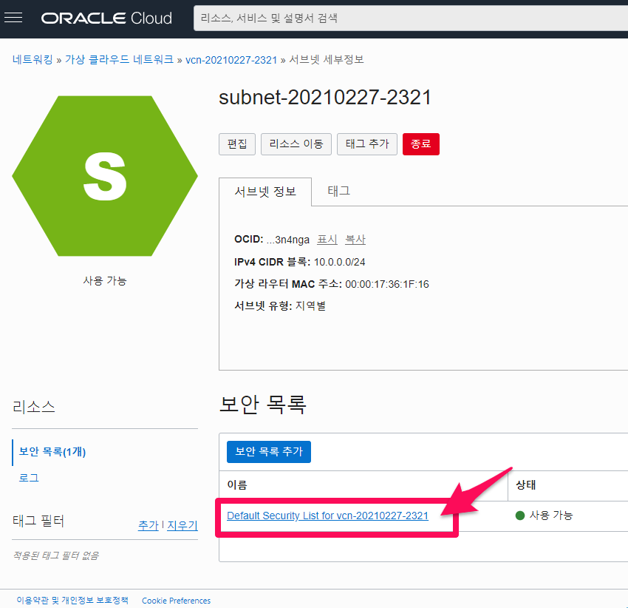The height and width of the screenshot is (608, 628).
Task: Click the 적용된 태그 필터 없음 text
Action: (55, 555)
